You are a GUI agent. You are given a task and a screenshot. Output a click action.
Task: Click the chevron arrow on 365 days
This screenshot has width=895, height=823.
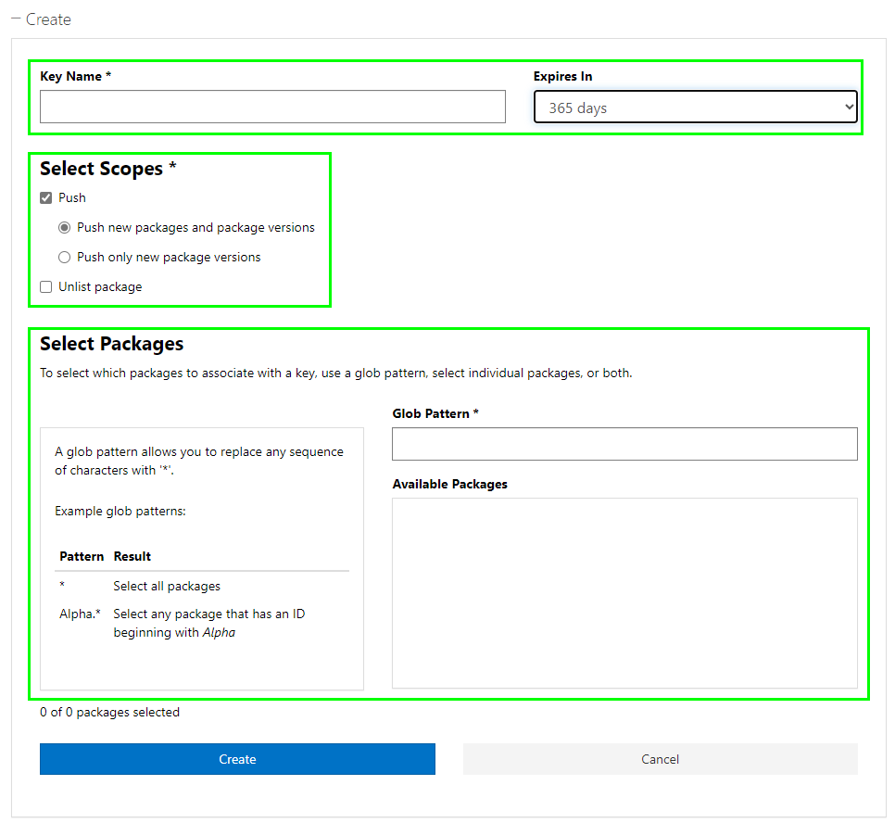pos(848,108)
